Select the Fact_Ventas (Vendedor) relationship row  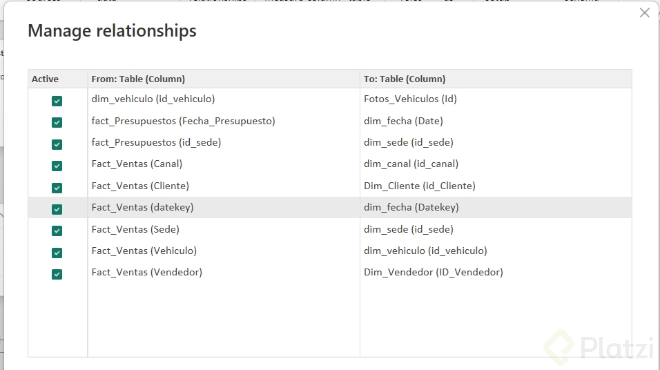tap(146, 273)
